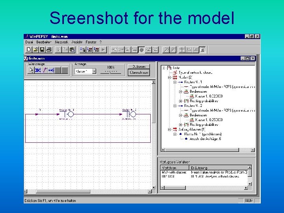Open the Datei menu
This screenshot has width=284, height=213.
[x=29, y=42]
